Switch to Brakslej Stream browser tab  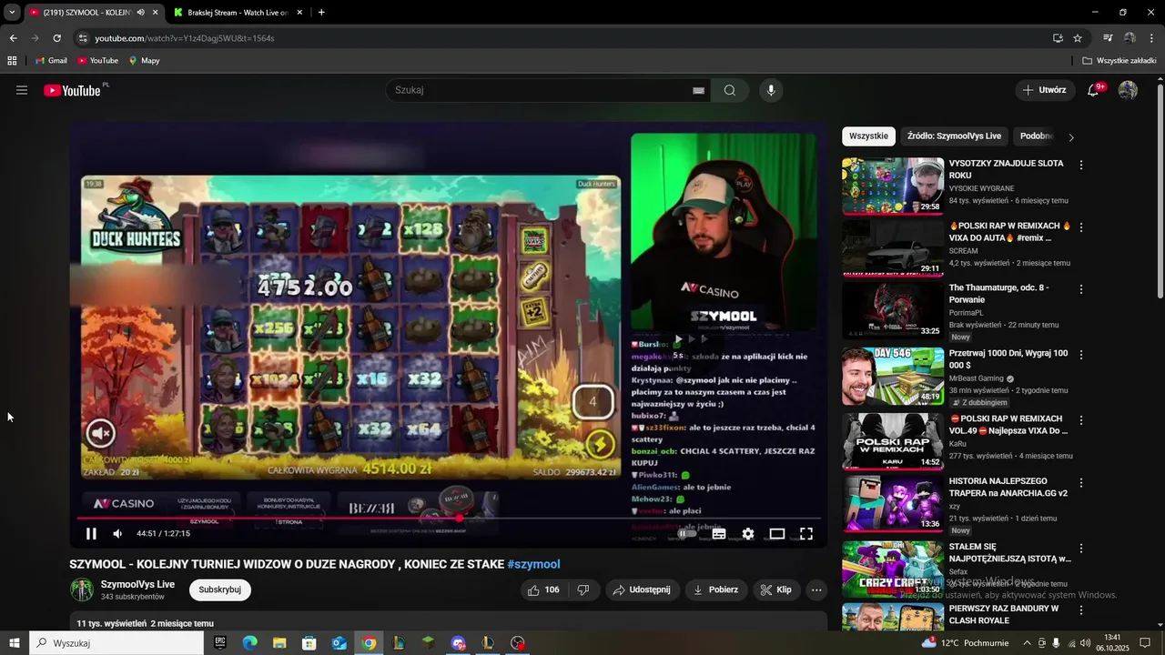coord(238,13)
